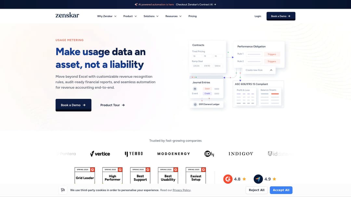This screenshot has height=197, width=351.
Task: Click the IDfy logo
Action: click(209, 154)
